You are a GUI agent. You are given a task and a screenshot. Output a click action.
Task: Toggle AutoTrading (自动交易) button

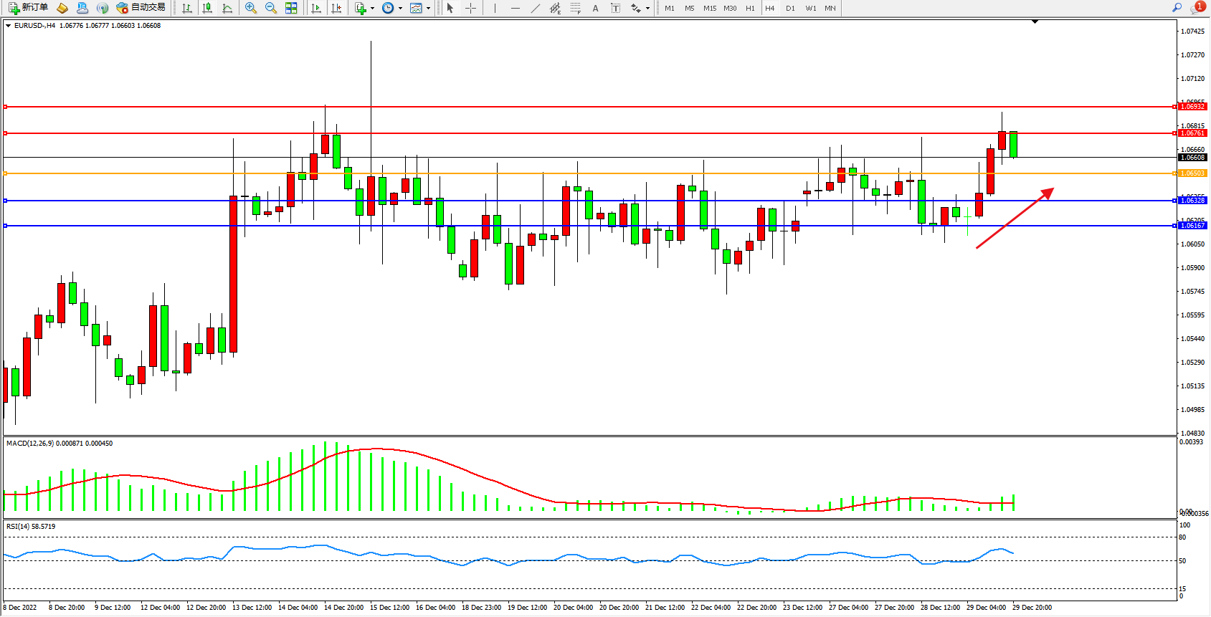click(x=141, y=8)
